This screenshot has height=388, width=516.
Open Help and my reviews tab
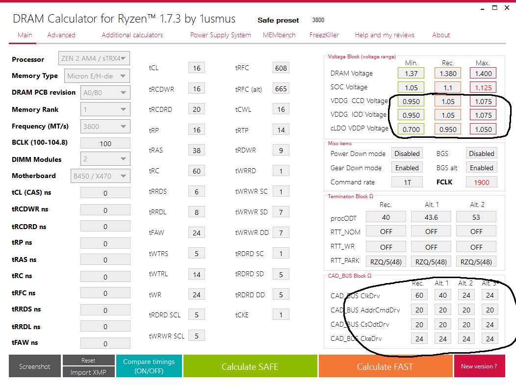tap(385, 35)
